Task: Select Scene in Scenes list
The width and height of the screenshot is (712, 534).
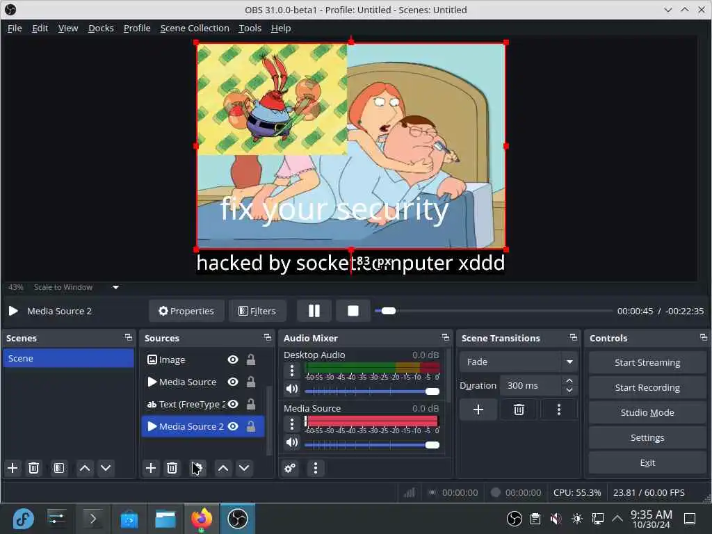Action: click(68, 358)
